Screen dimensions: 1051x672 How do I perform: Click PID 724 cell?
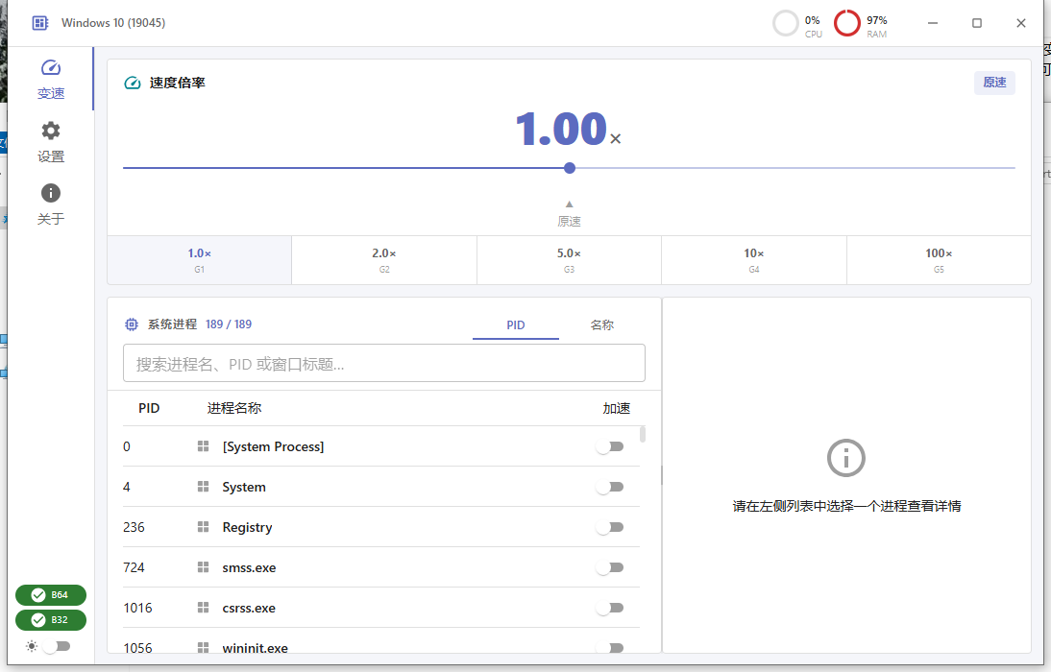134,567
